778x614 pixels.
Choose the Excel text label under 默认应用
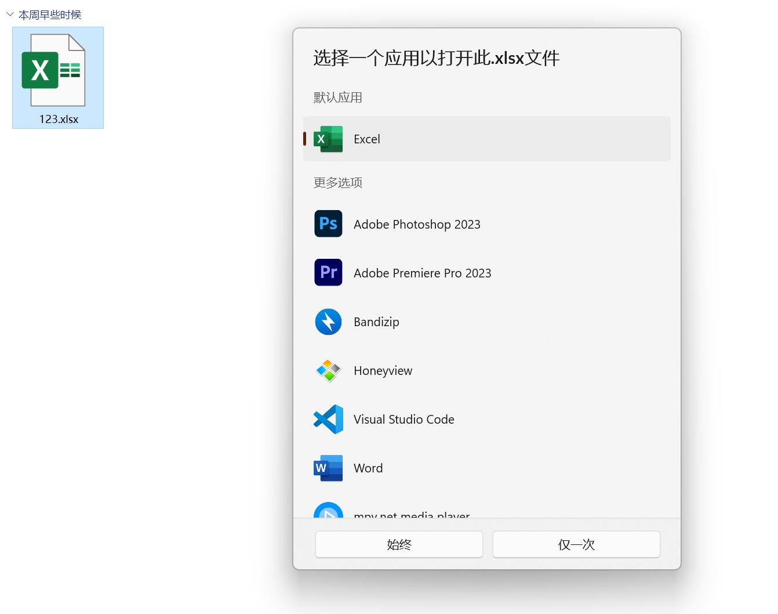click(367, 139)
